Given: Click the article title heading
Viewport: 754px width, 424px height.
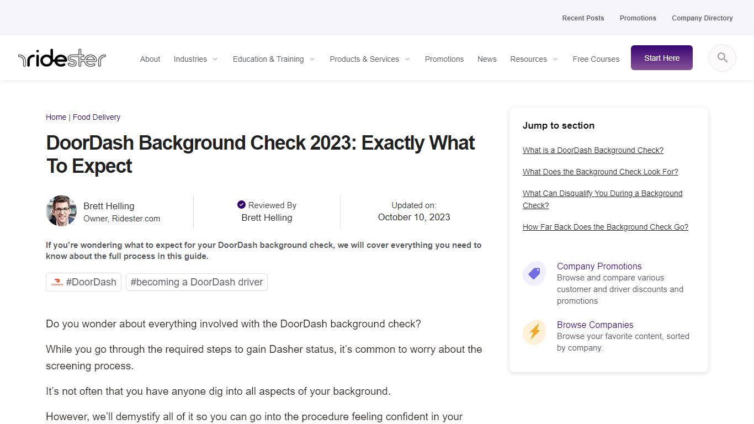Looking at the screenshot, I should pos(261,154).
